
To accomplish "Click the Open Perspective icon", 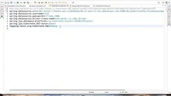I will point(163,3).
